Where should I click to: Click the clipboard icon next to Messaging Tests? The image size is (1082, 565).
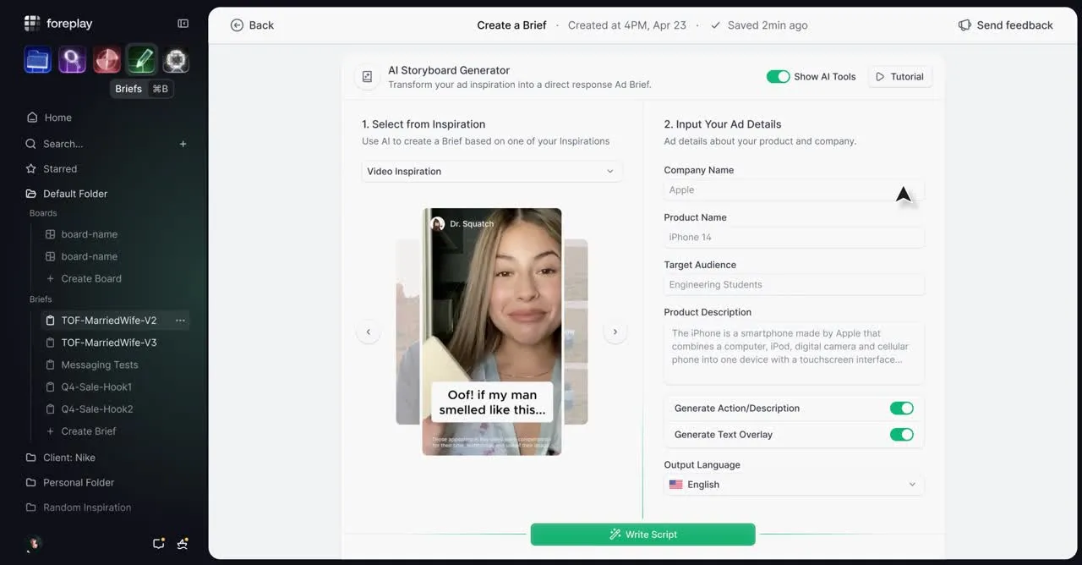51,365
